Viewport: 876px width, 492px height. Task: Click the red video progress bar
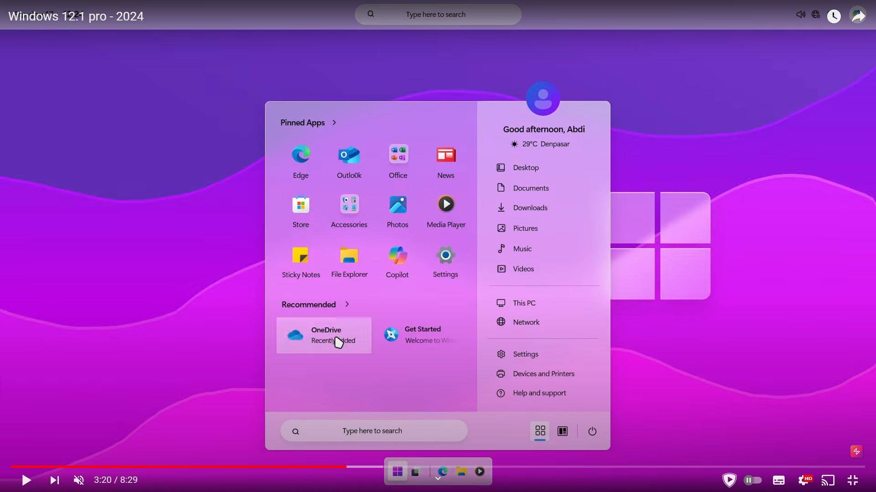point(182,466)
